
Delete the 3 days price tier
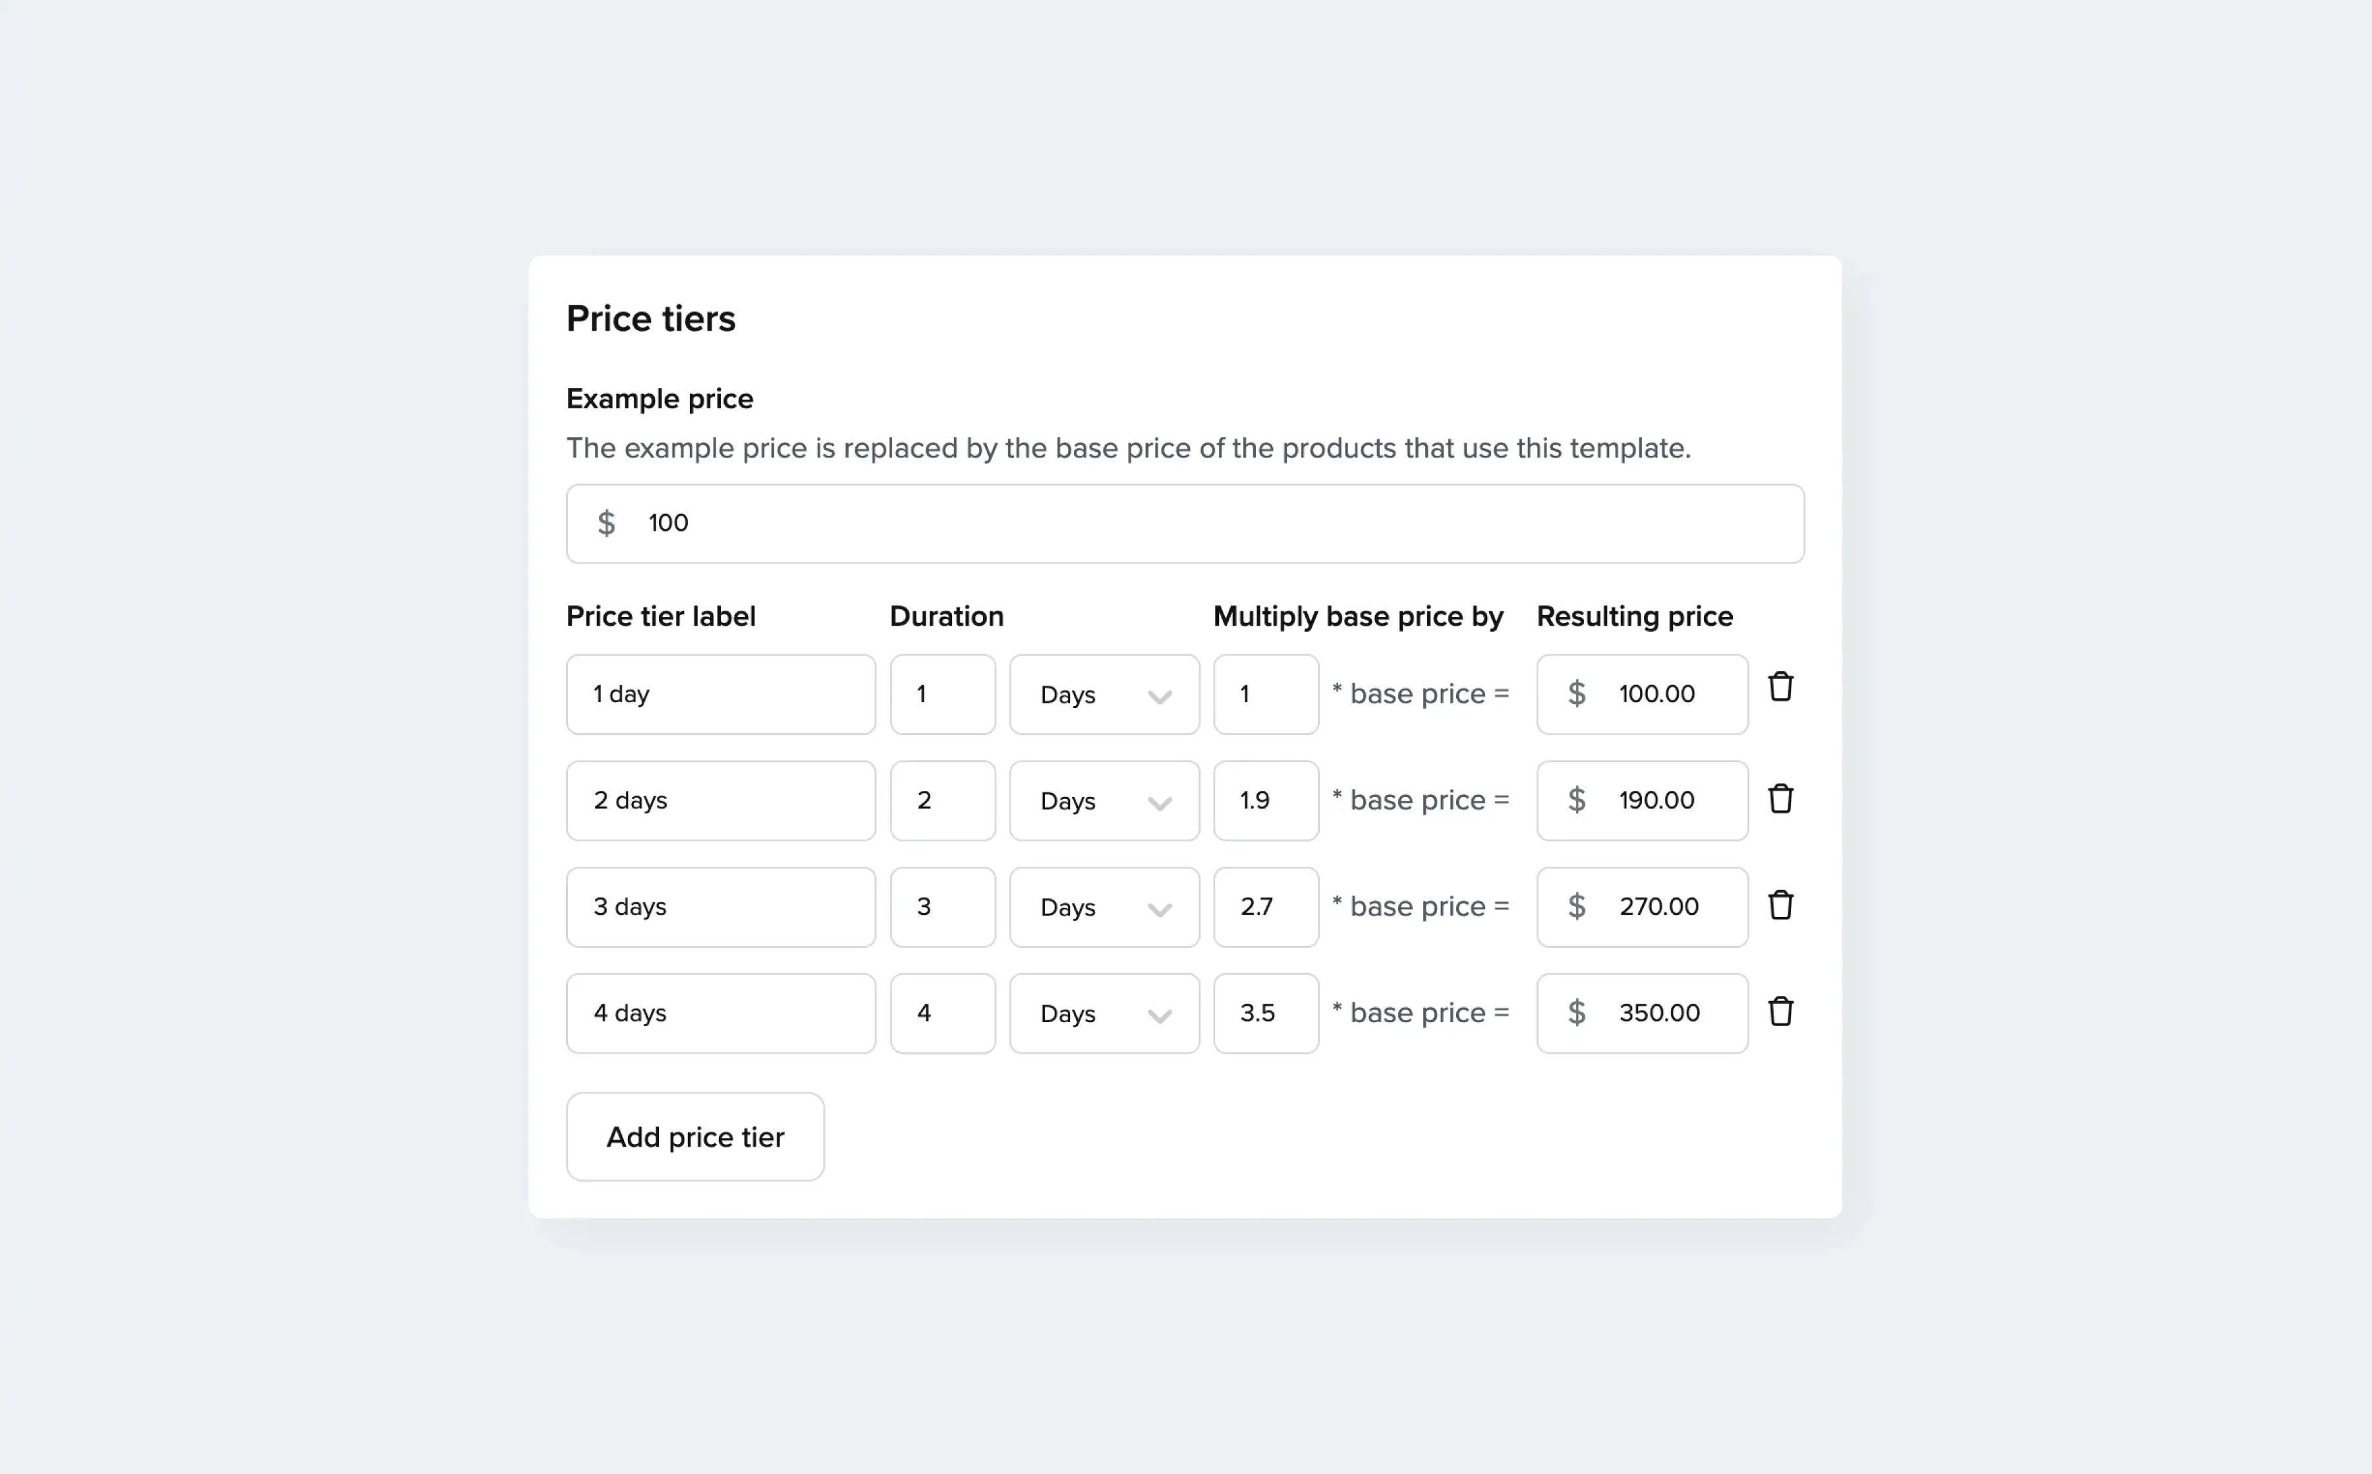click(1781, 906)
